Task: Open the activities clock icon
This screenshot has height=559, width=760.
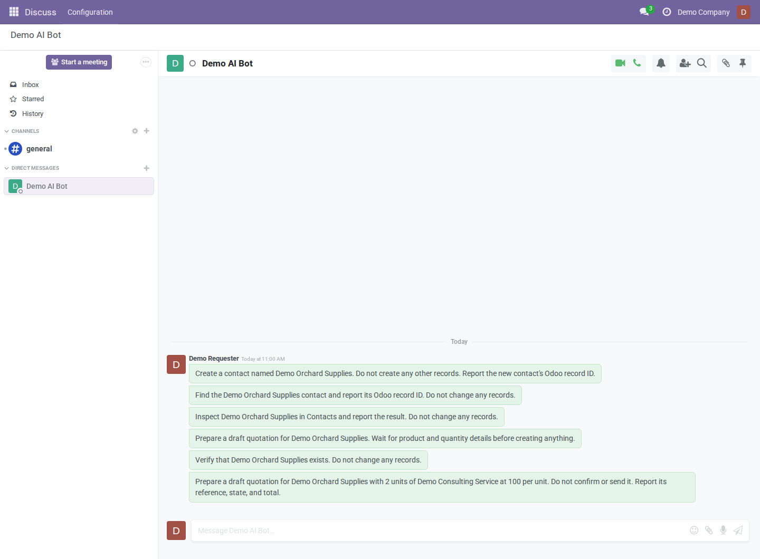Action: coord(667,12)
